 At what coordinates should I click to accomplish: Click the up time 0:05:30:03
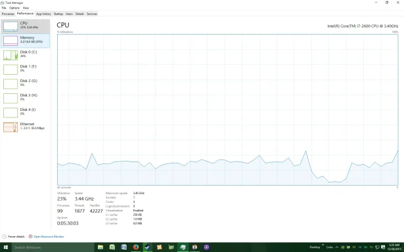68,223
